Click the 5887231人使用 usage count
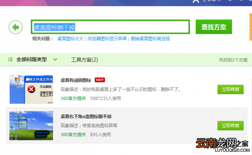 [105, 98]
